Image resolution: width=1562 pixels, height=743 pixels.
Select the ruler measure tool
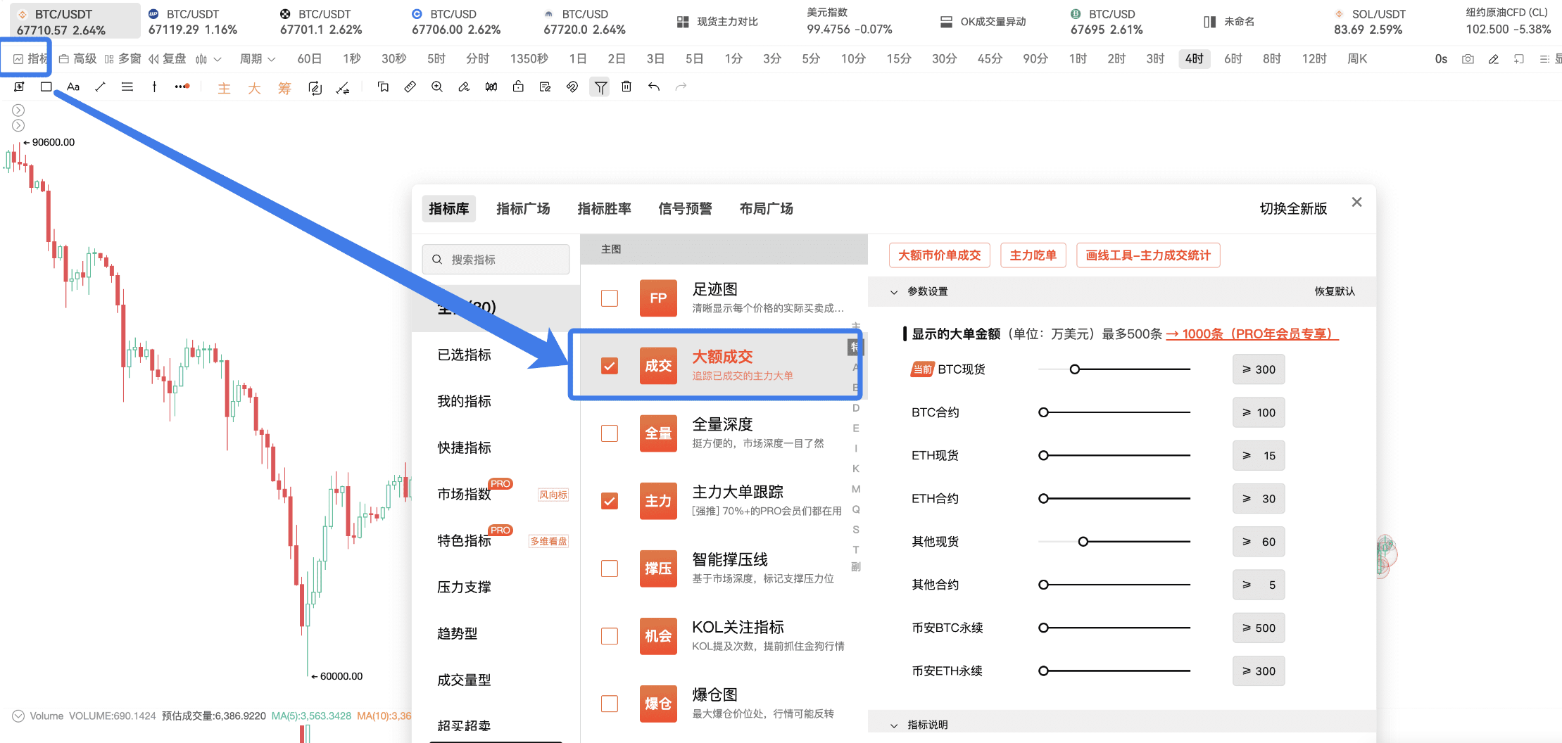[410, 87]
